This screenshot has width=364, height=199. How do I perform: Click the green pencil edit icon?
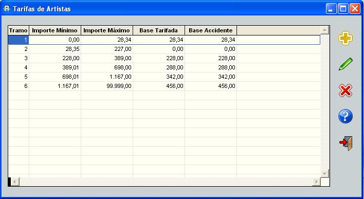coord(345,64)
